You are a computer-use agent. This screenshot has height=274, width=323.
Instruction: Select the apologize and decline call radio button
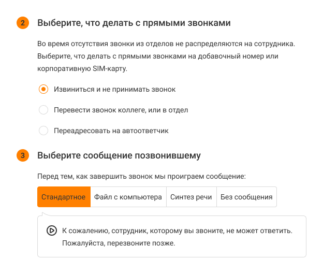coord(44,89)
